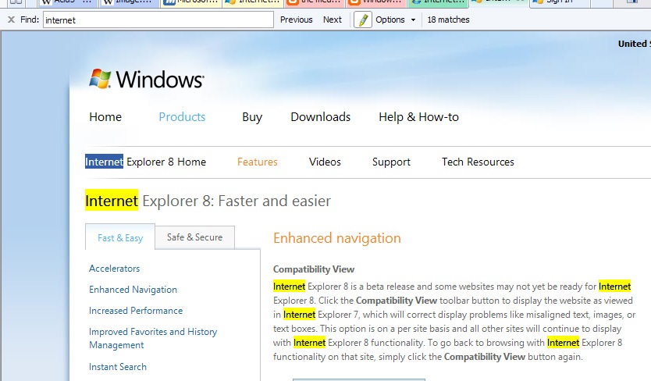Click the '18 matches' count text
Image resolution: width=651 pixels, height=381 pixels.
click(448, 20)
